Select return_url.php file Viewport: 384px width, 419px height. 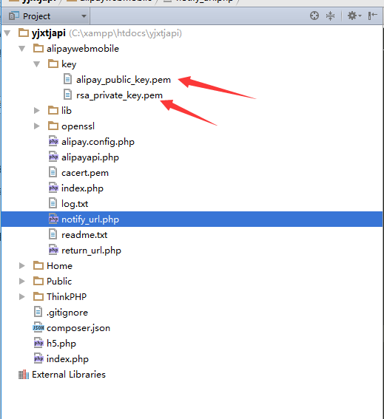[91, 251]
